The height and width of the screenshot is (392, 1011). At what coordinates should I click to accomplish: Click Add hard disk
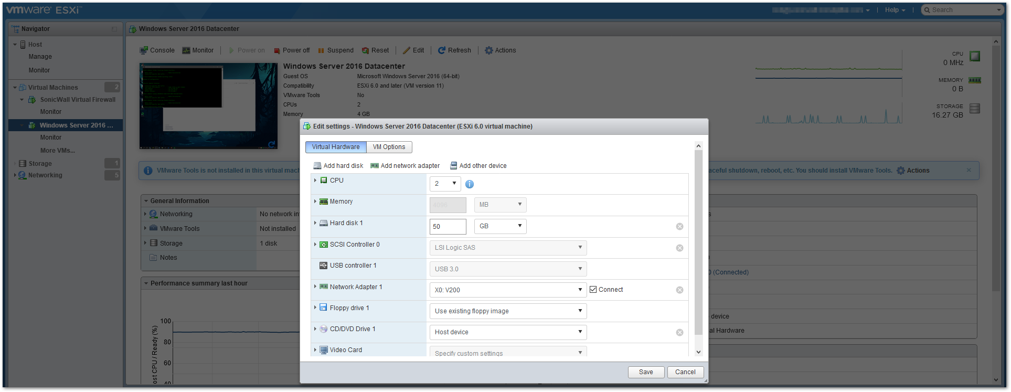tap(338, 166)
